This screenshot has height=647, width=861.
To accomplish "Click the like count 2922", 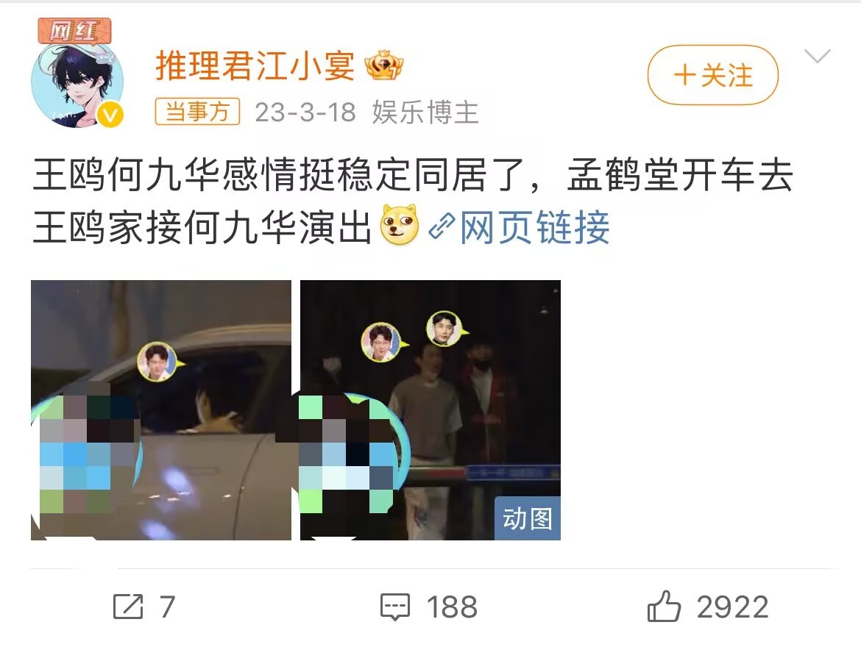I will coord(732,607).
